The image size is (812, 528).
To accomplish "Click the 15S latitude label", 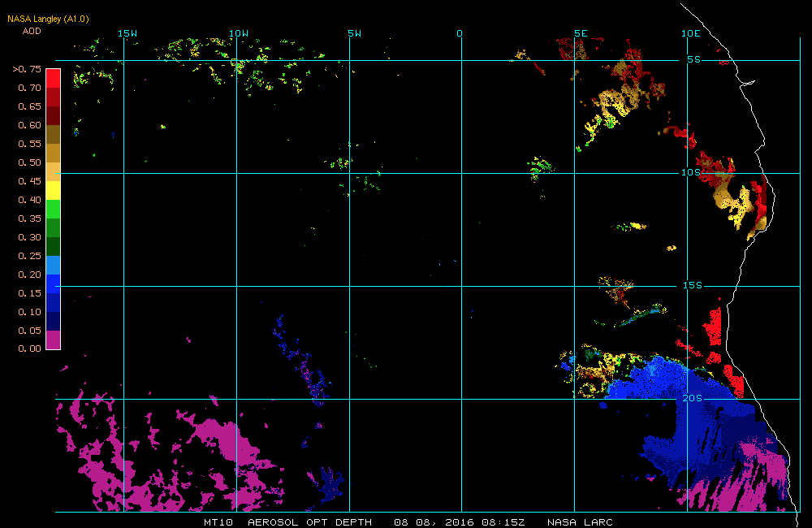I will click(693, 285).
